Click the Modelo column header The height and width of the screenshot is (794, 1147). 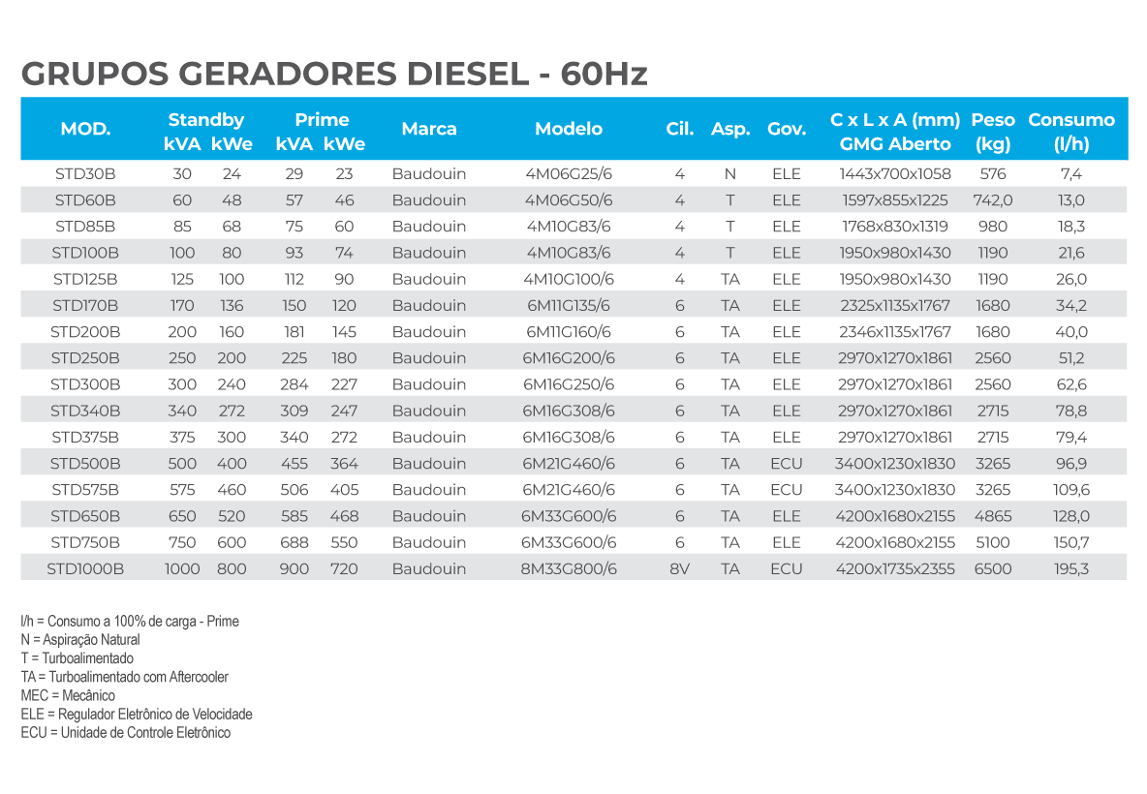569,129
